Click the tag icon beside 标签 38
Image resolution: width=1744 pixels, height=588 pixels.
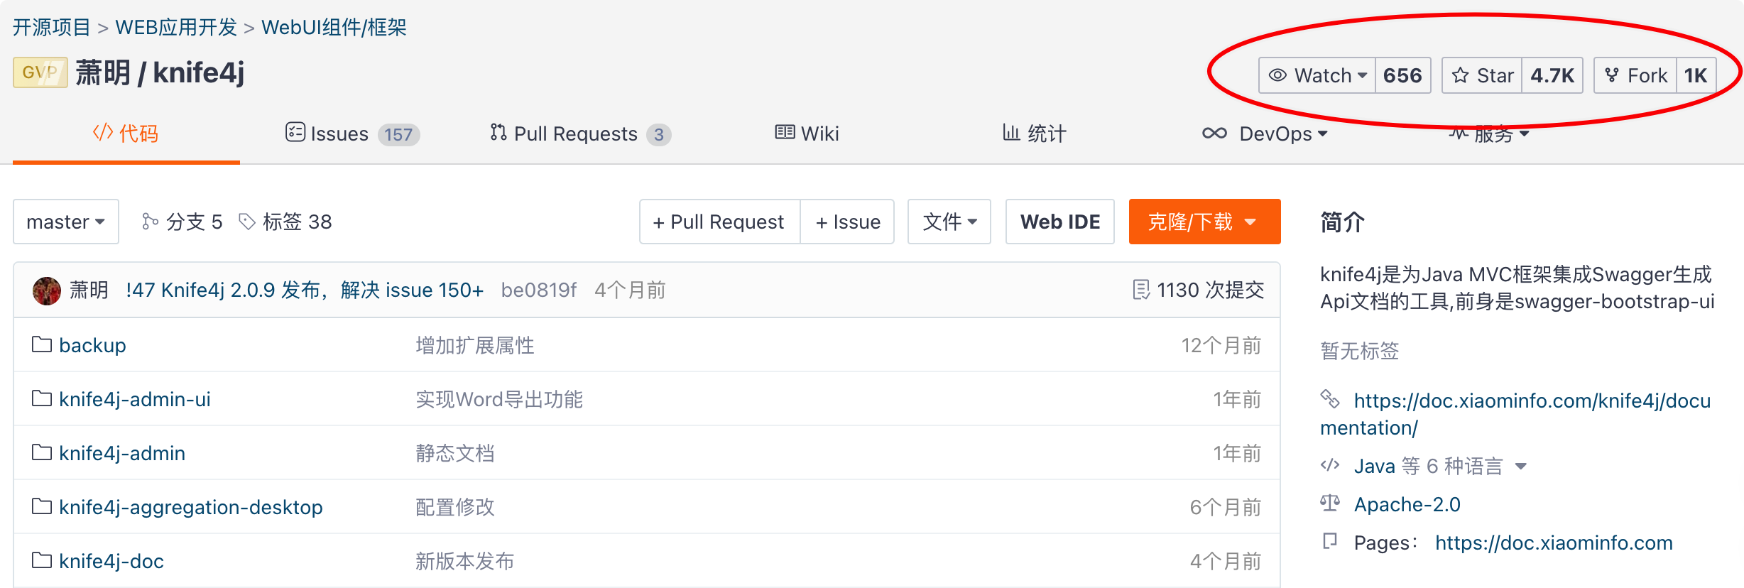[x=246, y=222]
